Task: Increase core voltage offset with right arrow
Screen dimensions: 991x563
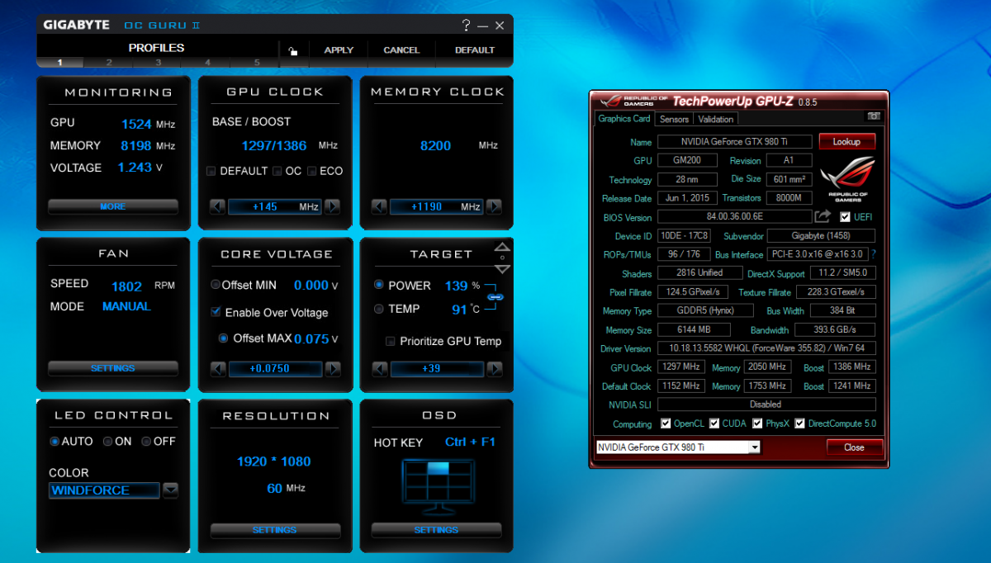Action: tap(332, 368)
